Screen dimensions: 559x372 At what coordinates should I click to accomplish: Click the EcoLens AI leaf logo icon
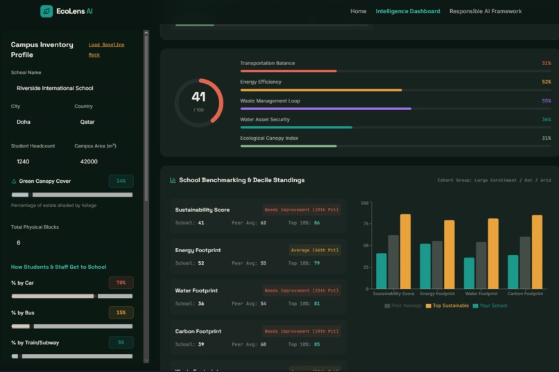pyautogui.click(x=46, y=11)
